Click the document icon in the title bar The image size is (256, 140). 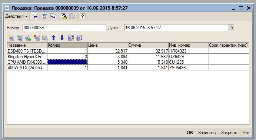coord(7,8)
